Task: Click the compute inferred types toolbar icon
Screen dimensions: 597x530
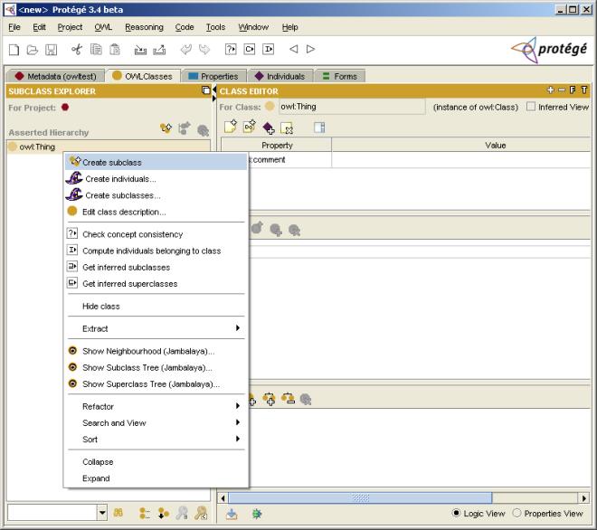Action: pyautogui.click(x=268, y=49)
